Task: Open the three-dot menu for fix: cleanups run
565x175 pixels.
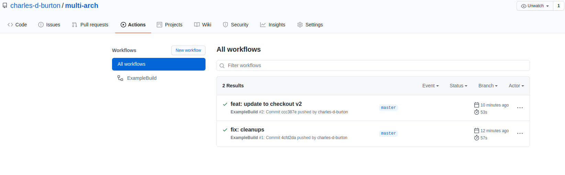Action: [520, 134]
